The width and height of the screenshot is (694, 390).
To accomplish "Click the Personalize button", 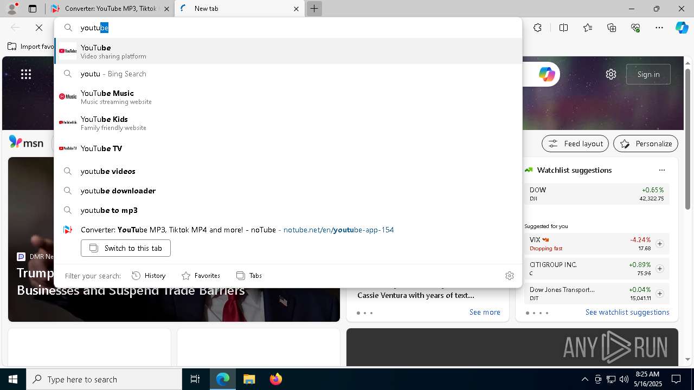I will pyautogui.click(x=646, y=144).
